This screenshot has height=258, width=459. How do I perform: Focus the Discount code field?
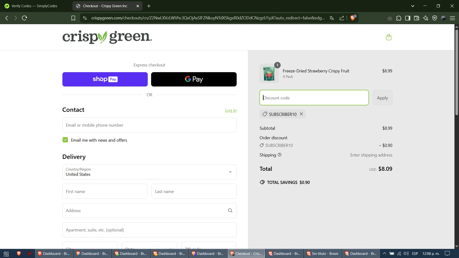[x=314, y=98]
